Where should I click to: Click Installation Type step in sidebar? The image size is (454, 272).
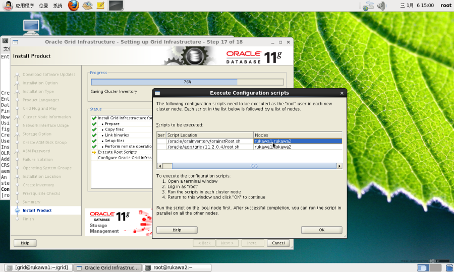pos(38,91)
